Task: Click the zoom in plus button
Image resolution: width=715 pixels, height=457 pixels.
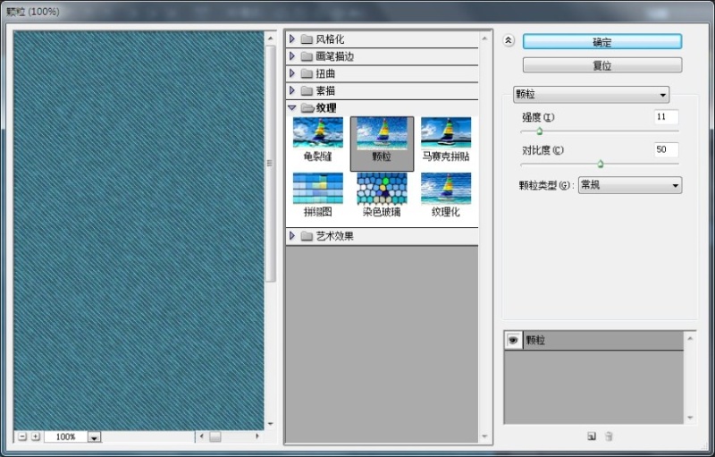Action: [36, 436]
